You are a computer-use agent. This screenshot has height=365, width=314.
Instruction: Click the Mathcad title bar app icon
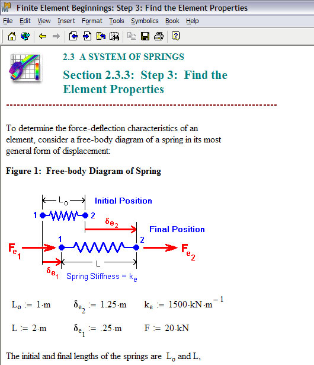click(7, 8)
